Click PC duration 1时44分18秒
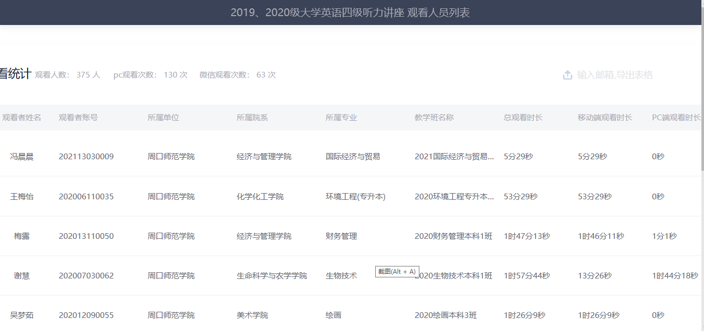The image size is (704, 331). [675, 276]
